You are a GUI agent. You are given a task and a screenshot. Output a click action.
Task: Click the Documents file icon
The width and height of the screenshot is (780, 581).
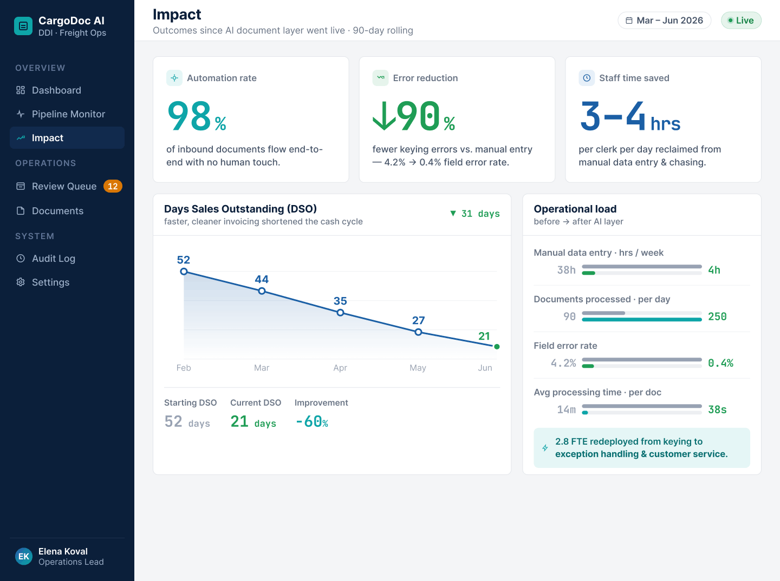(x=21, y=211)
